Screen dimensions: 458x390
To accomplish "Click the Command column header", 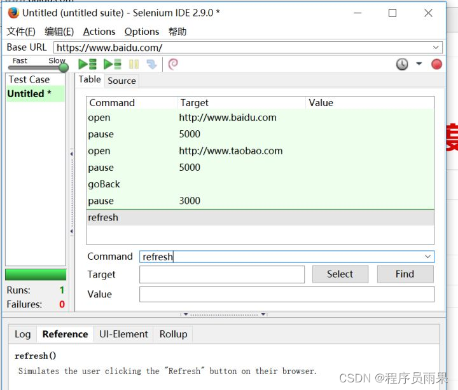I will pos(132,103).
